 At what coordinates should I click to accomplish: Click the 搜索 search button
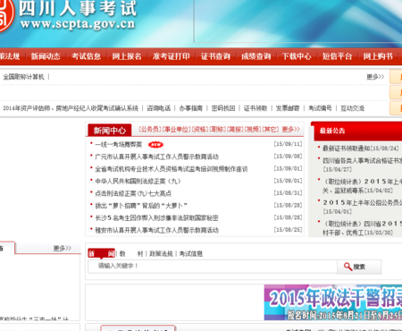(x=359, y=267)
